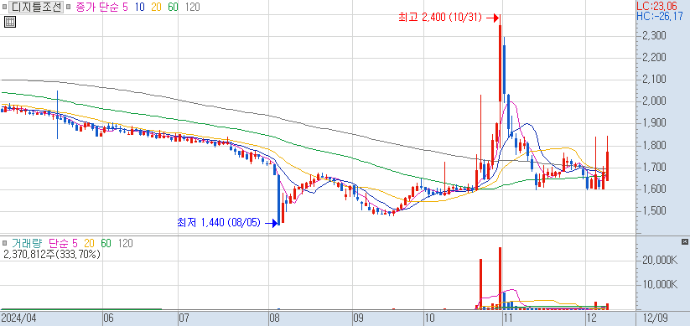The width and height of the screenshot is (690, 326).
Task: Select the blue 10-day moving average legend
Action: pyautogui.click(x=140, y=7)
